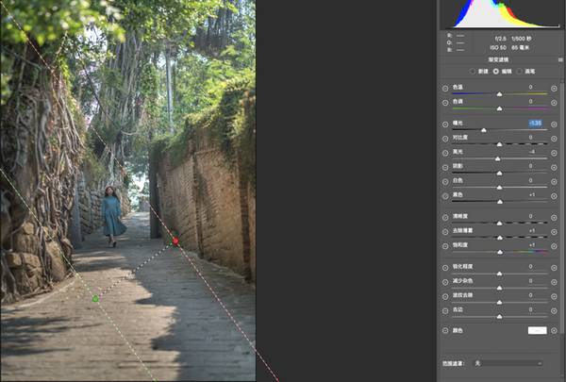This screenshot has width=566, height=382.
Task: Click the plus icon beside 锐化程度
Action: pyautogui.click(x=555, y=267)
